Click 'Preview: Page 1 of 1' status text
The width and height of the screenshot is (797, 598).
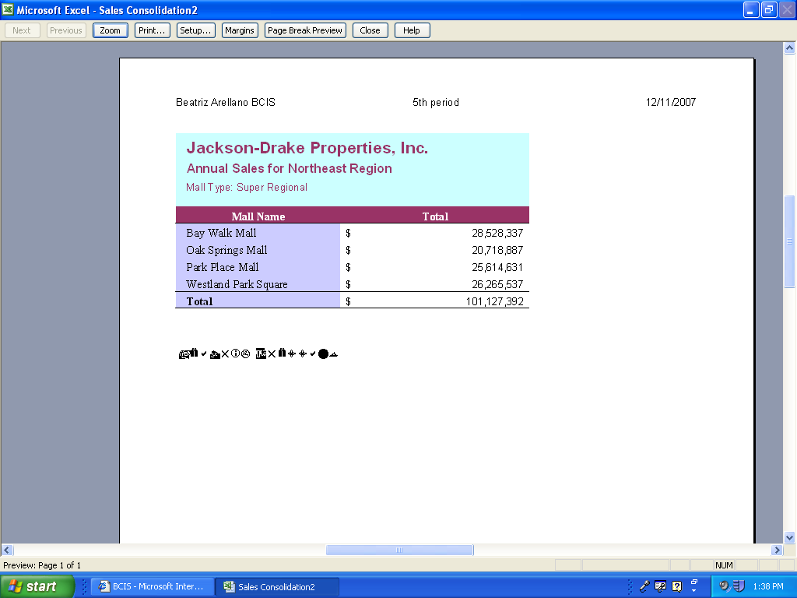click(42, 565)
